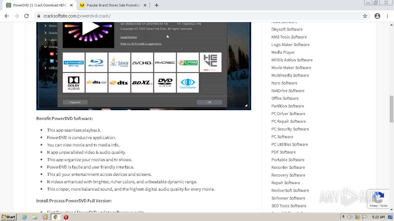
Task: Browse ReviverSoft Software category
Action: 290,190
